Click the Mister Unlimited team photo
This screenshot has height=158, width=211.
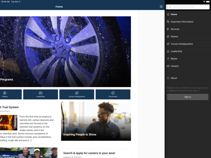click(29, 153)
